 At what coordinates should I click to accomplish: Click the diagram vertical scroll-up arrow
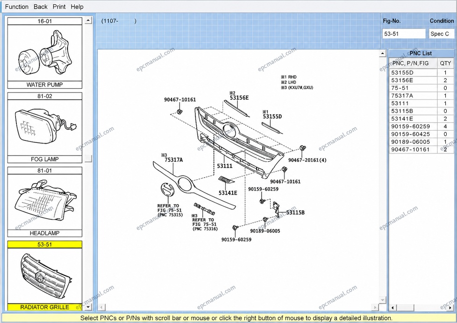tap(383, 53)
